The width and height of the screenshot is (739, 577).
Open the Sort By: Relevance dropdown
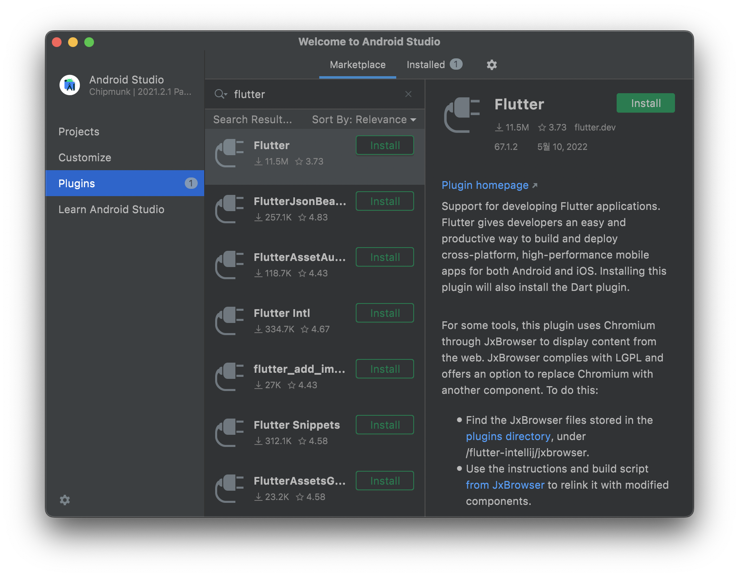pyautogui.click(x=364, y=120)
